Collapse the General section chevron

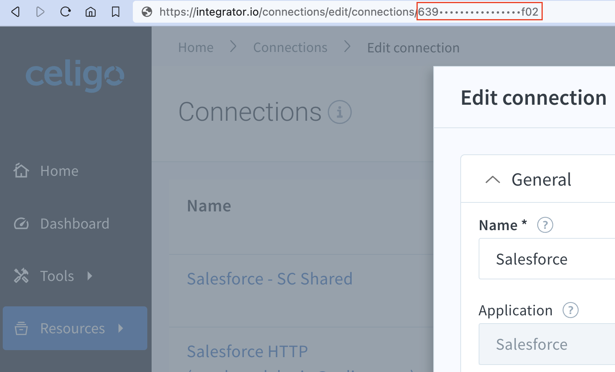493,180
